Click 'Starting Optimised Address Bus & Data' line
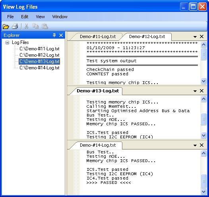209x197 pixels. click(138, 111)
